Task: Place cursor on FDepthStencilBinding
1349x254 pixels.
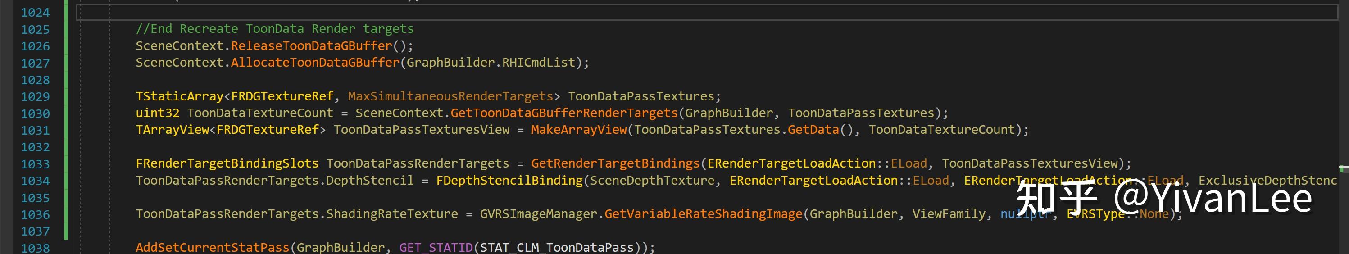Action: 509,181
